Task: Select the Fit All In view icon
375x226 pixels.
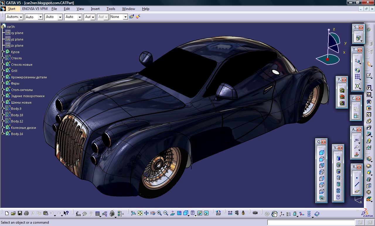Action: point(140,213)
